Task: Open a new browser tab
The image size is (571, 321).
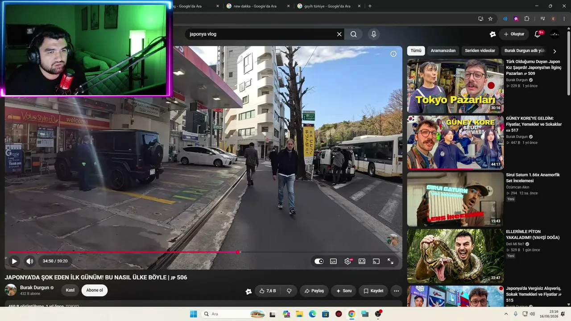Action: pos(370,6)
